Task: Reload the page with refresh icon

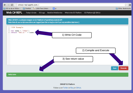Action: click(x=12, y=5)
